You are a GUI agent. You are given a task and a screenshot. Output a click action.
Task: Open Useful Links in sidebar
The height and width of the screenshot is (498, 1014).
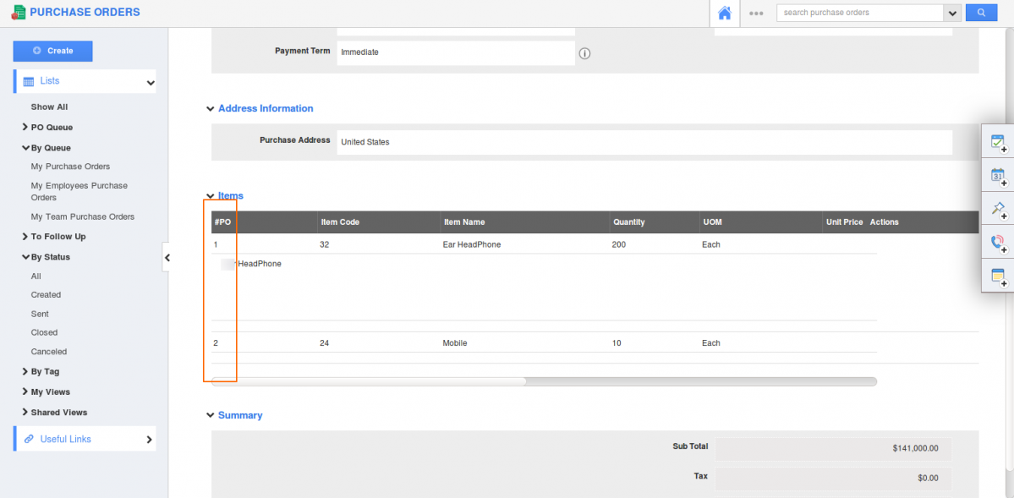tap(85, 439)
